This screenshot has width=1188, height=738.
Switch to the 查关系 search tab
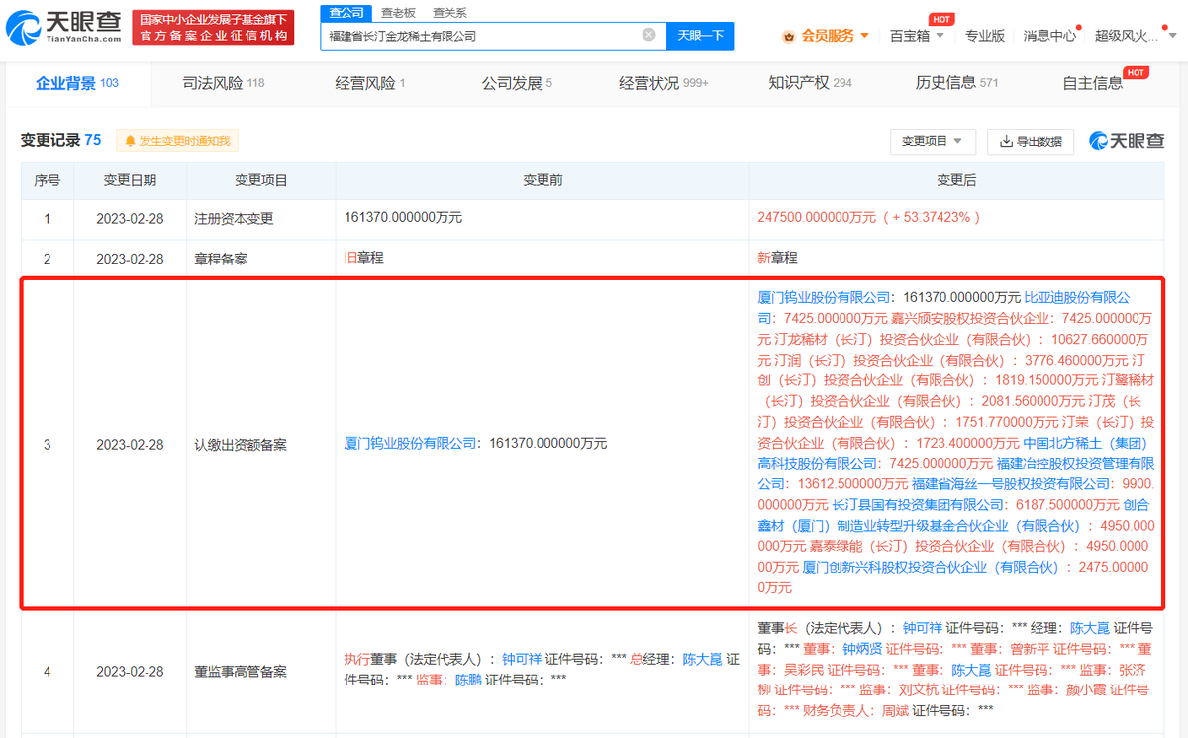click(x=449, y=12)
